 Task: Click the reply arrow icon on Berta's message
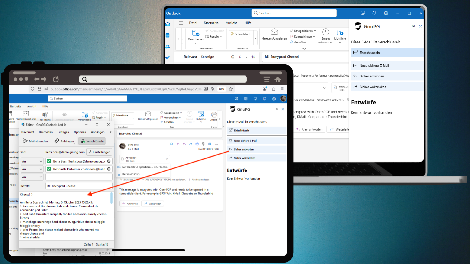click(x=178, y=144)
